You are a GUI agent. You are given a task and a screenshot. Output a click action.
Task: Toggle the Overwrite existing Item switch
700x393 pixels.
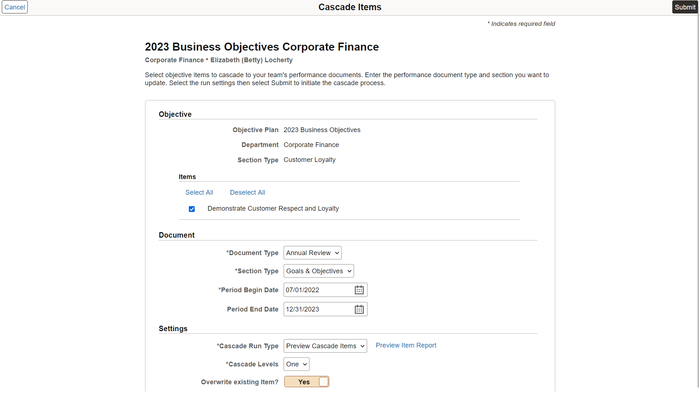pos(307,382)
